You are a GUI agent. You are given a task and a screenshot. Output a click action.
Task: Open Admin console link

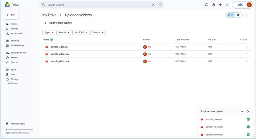(18, 124)
